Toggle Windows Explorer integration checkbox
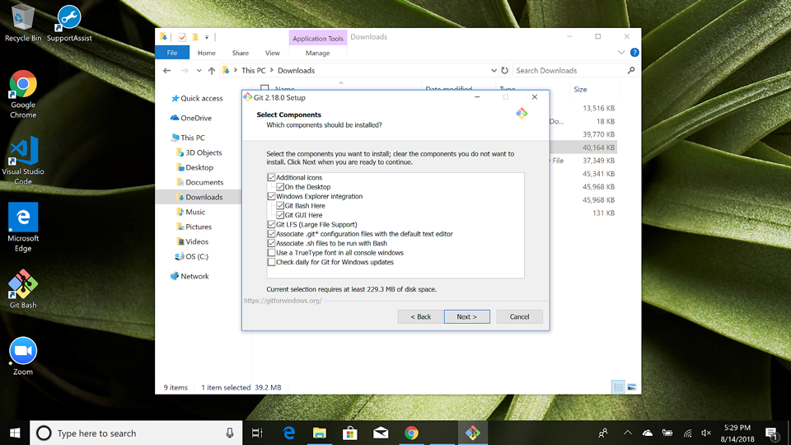791x445 pixels. coord(271,196)
